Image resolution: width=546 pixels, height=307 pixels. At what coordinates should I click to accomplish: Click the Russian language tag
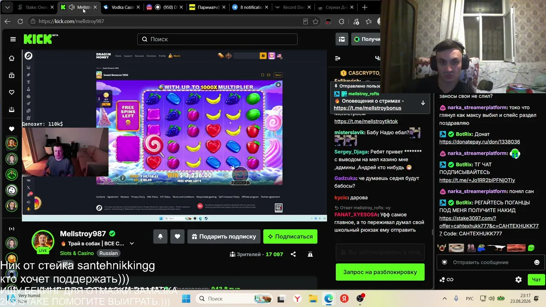coord(108,253)
